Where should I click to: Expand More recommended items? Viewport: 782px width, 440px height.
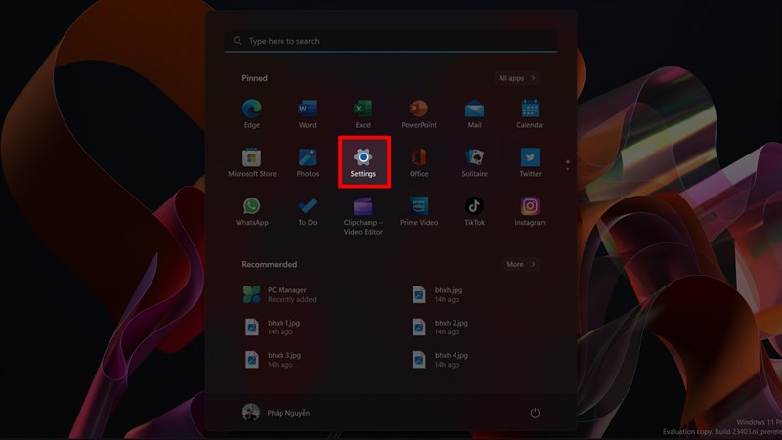[x=521, y=264]
